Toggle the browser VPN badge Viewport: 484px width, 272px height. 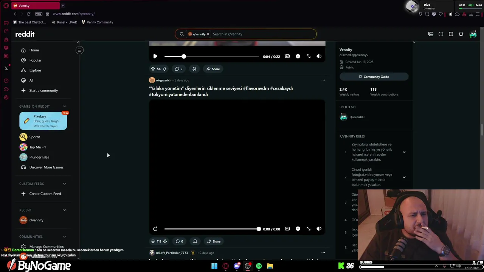click(39, 14)
